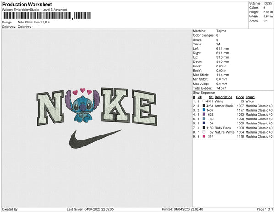Click the 'Created By:' footer label
275x213 pixels.
pos(10,209)
